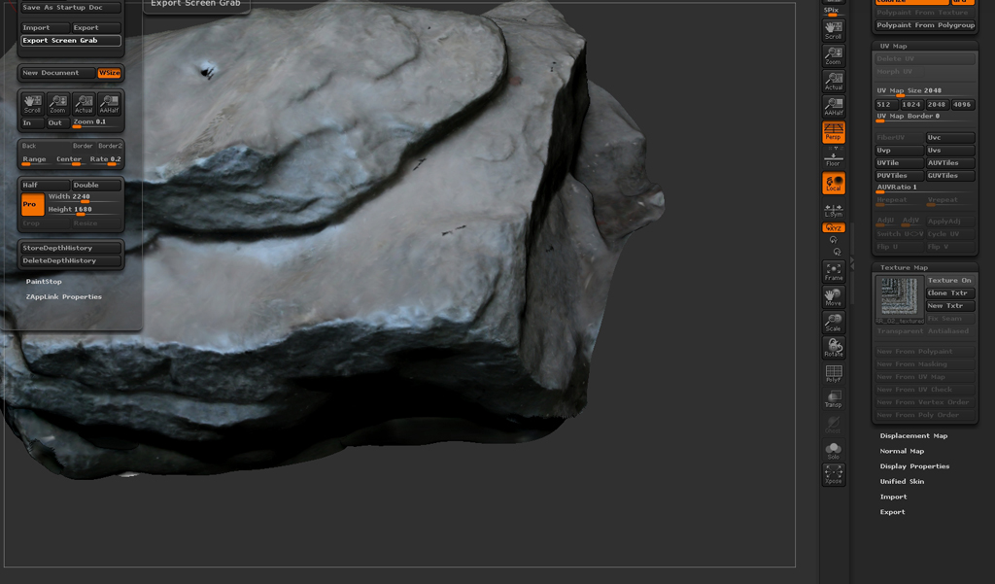Click AUVTiles button

pos(949,163)
